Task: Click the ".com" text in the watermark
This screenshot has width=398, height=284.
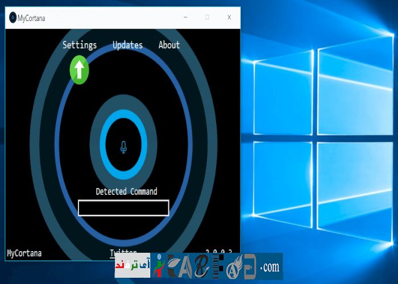Action: point(270,267)
